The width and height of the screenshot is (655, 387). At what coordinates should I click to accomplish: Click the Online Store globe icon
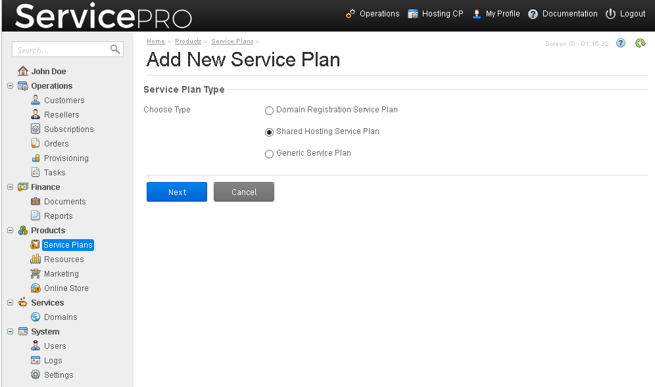point(36,288)
